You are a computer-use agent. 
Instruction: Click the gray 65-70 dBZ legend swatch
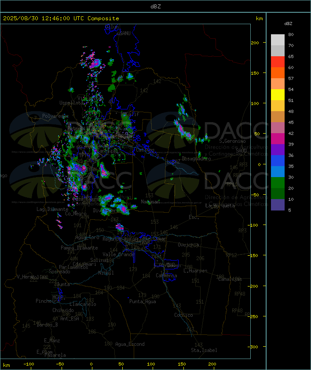[x=278, y=51]
